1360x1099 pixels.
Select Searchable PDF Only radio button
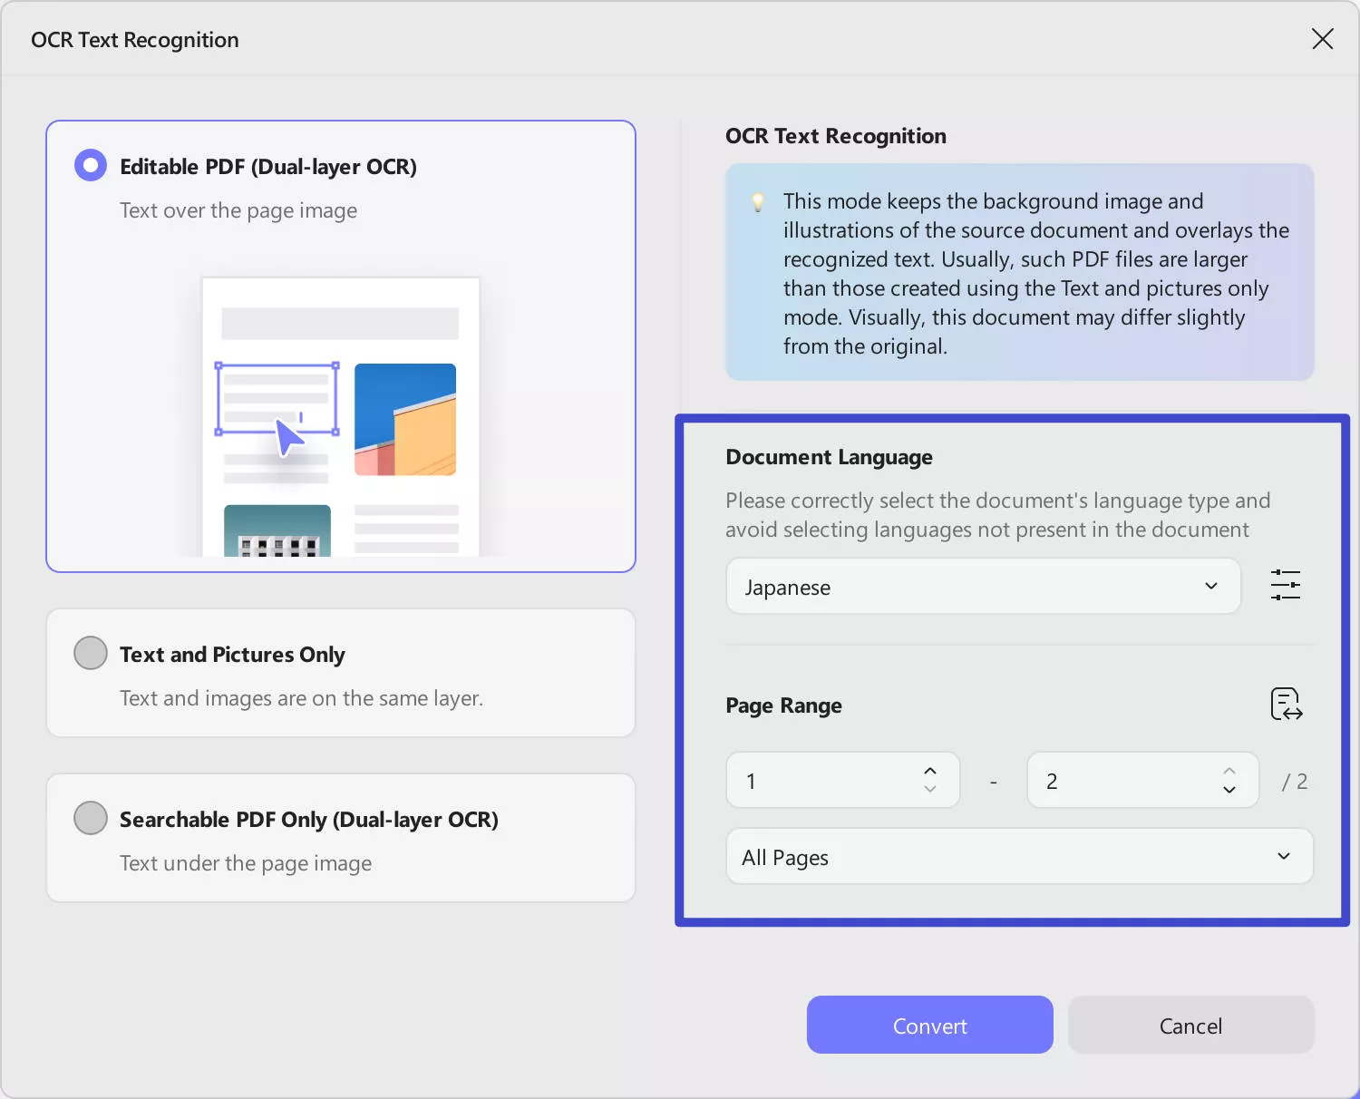91,818
